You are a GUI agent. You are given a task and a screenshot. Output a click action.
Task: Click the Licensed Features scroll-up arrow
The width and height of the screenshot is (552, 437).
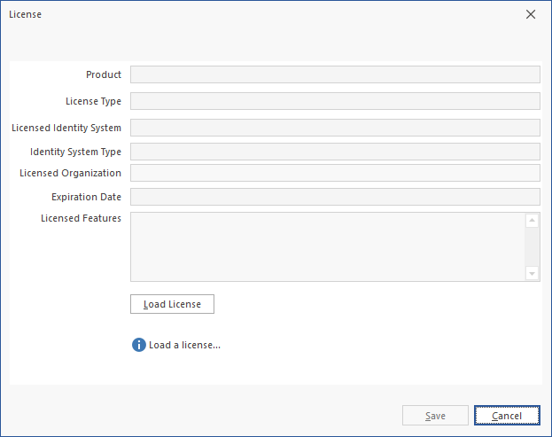coord(532,221)
